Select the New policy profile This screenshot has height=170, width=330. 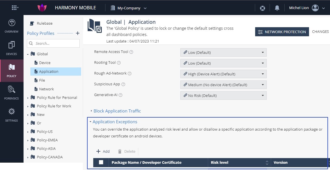pos(41,114)
